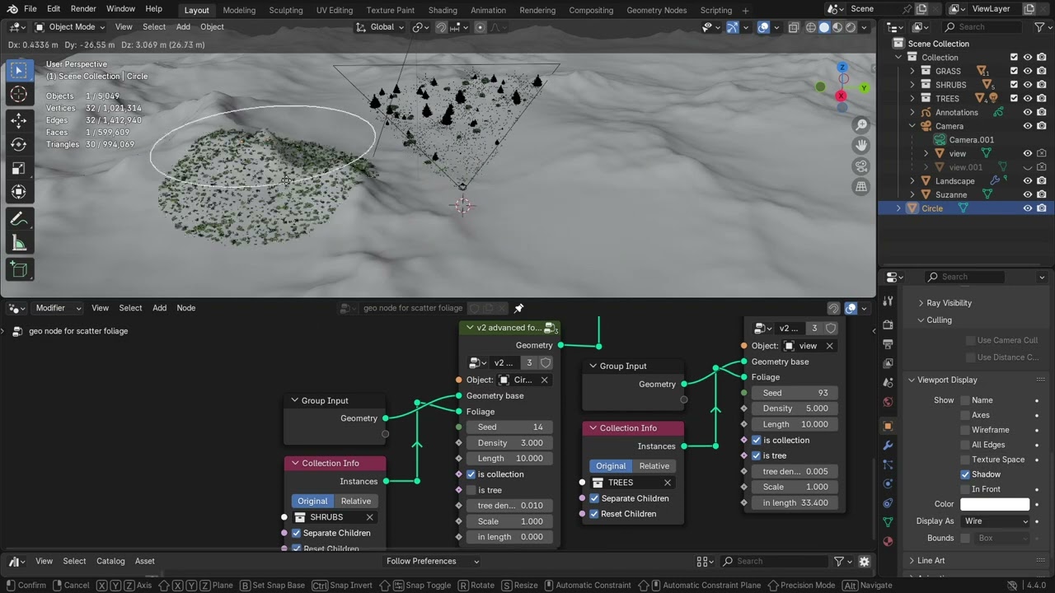Toggle X-ray display icon
The width and height of the screenshot is (1055, 593).
point(794,27)
